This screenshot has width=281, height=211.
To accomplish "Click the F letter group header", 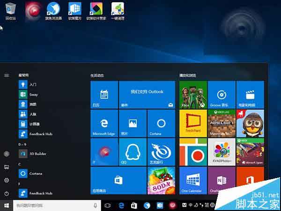I will click(x=19, y=184).
